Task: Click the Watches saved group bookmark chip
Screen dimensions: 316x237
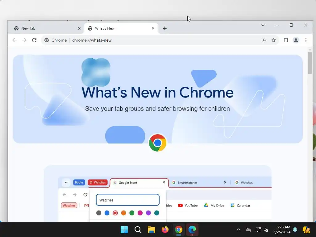Action: pyautogui.click(x=69, y=205)
